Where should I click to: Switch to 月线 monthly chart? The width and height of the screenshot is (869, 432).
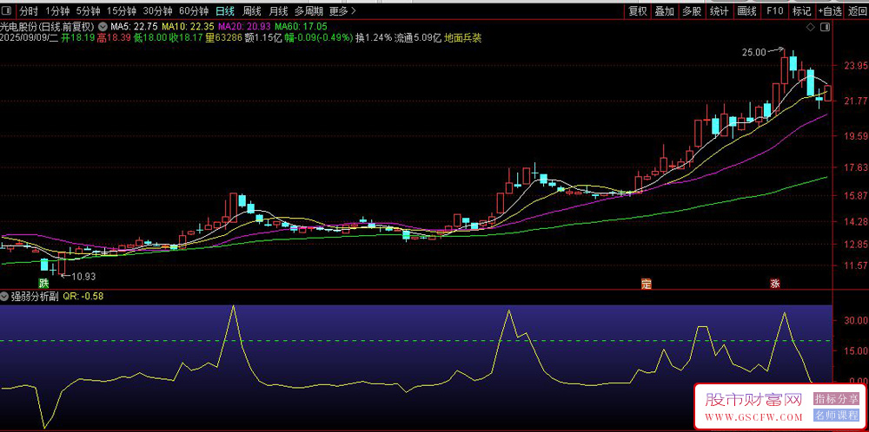pos(278,10)
